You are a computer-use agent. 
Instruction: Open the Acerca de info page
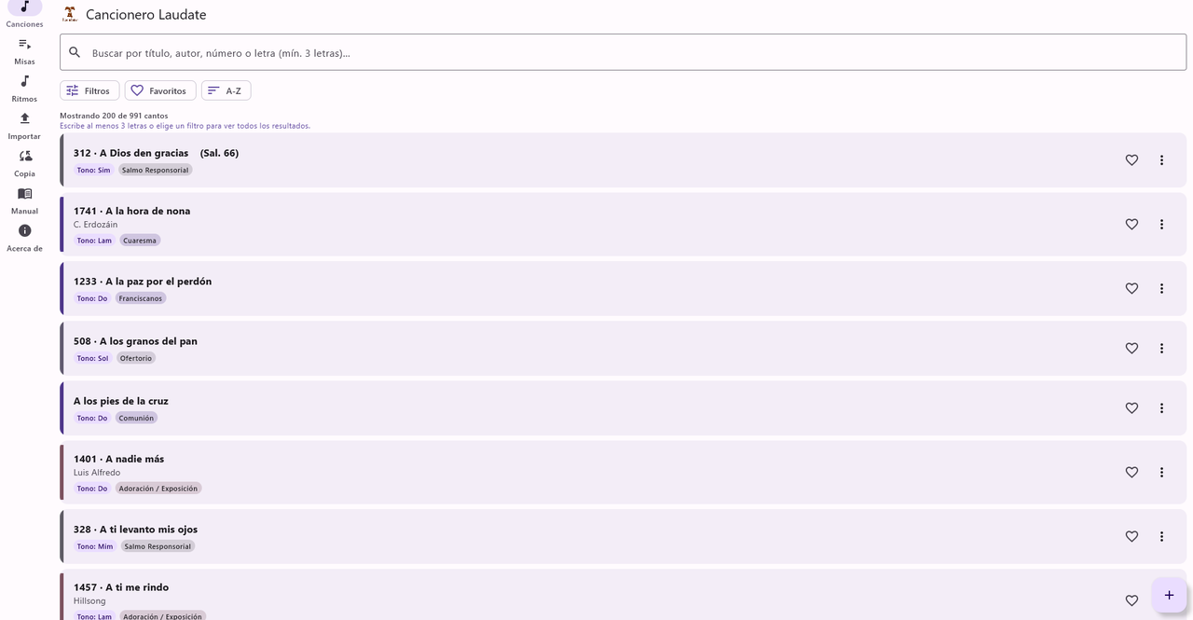(24, 238)
